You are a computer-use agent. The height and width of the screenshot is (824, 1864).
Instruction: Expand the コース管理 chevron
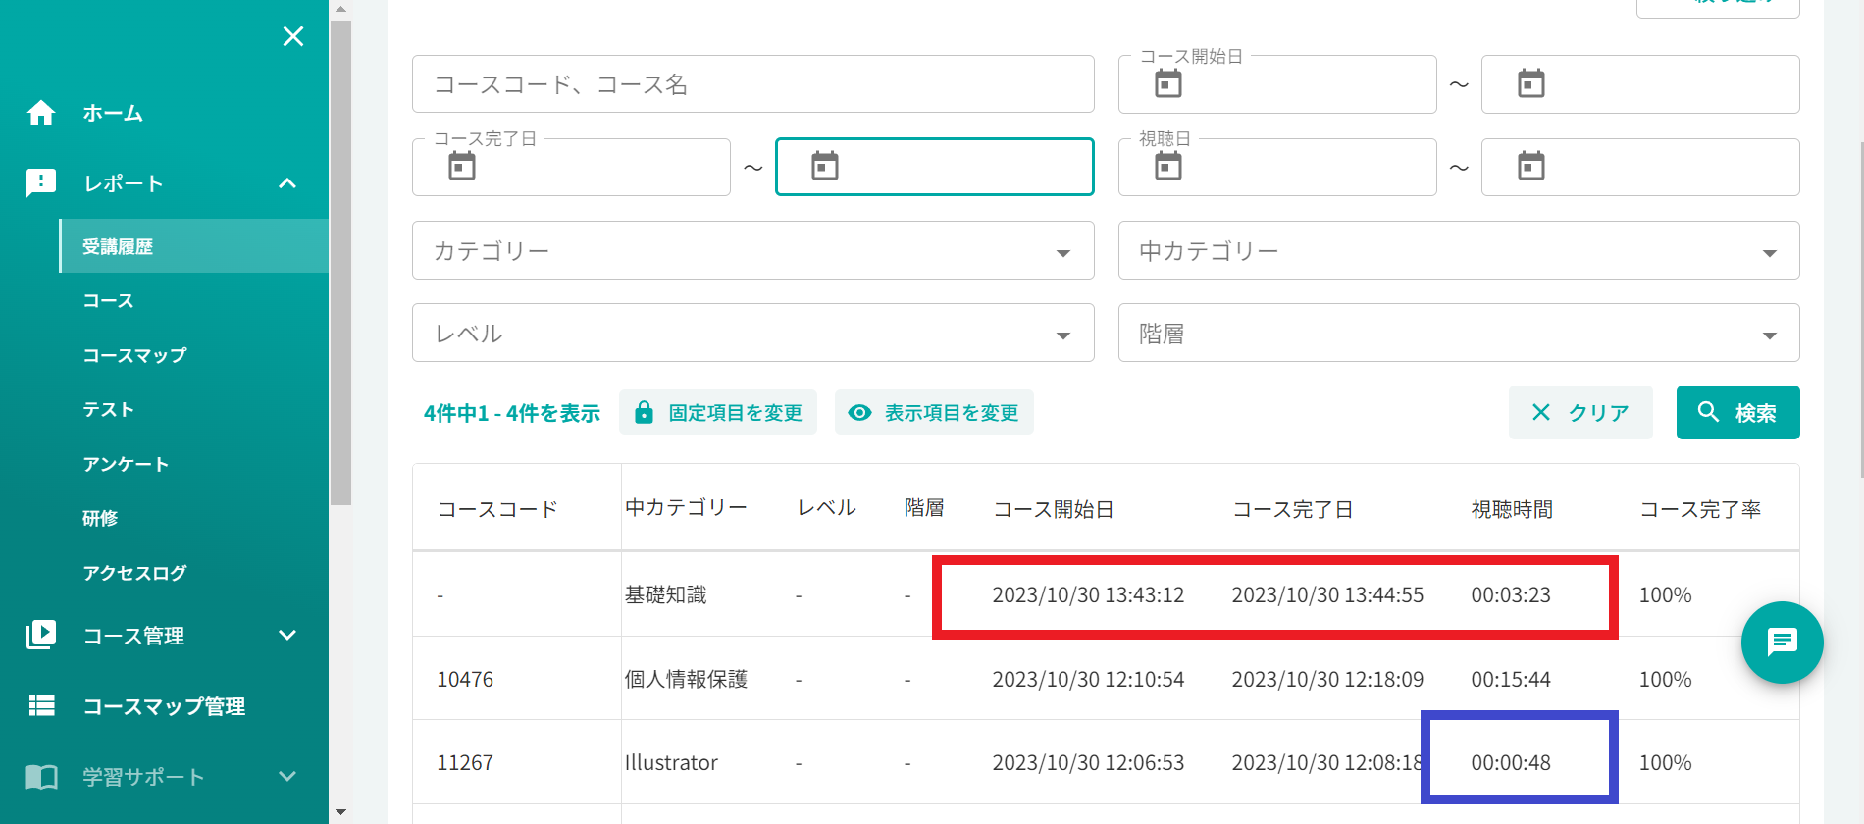(287, 635)
